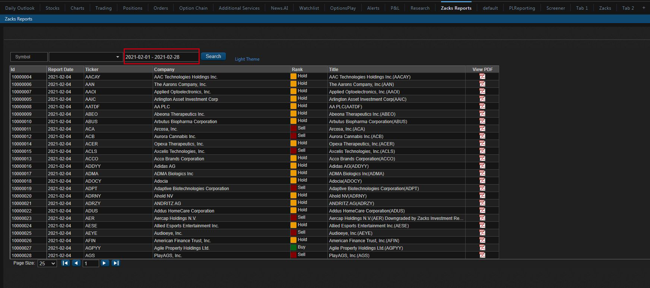Open the PDF icon for Arcosa, Inc.

pyautogui.click(x=482, y=128)
